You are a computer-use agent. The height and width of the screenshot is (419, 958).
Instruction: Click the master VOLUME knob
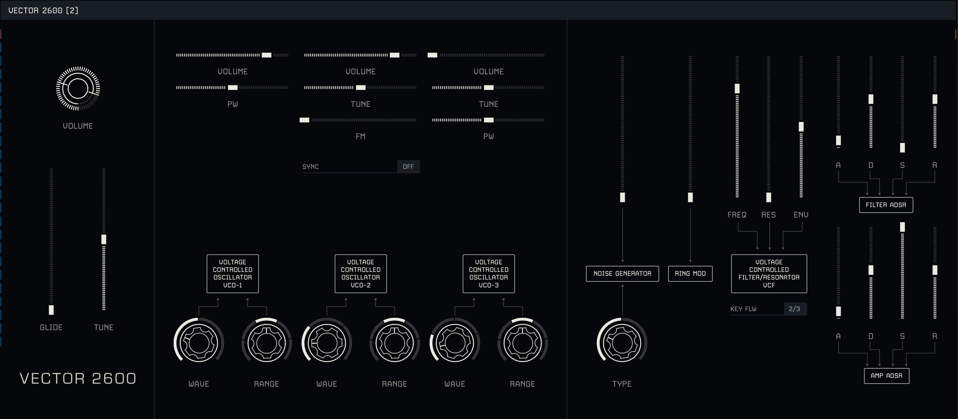point(78,89)
